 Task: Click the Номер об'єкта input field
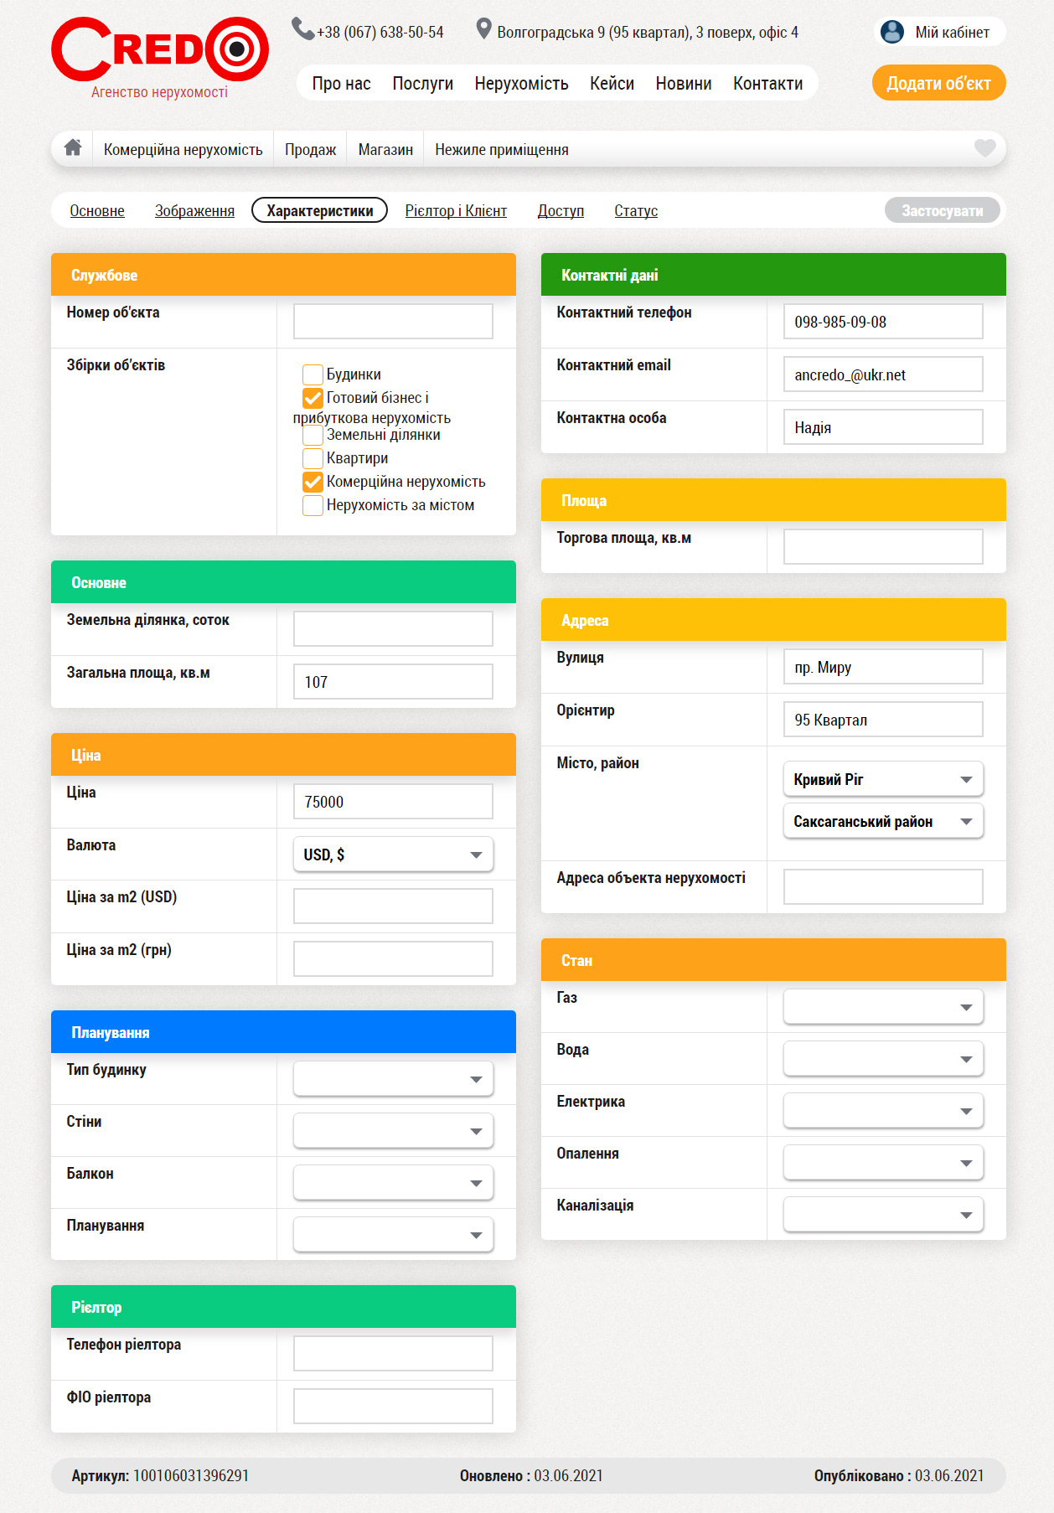(393, 322)
